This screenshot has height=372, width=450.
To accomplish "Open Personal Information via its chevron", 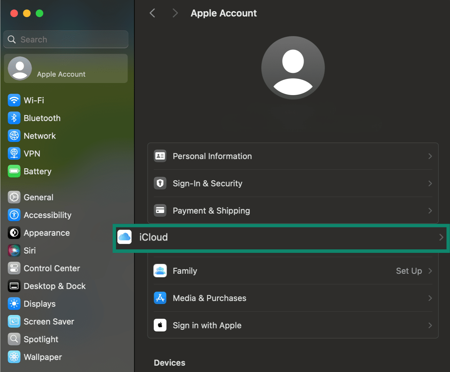I will coord(430,156).
